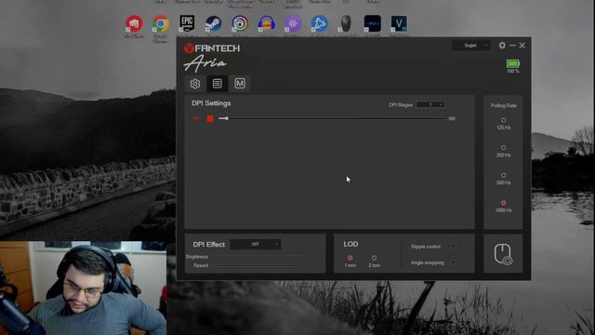Click the DPI stage value at slider end

pos(452,118)
